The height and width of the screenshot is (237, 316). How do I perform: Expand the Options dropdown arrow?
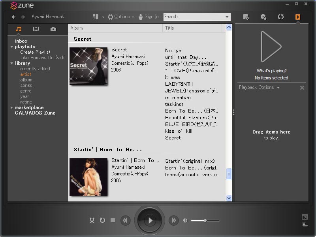pyautogui.click(x=133, y=17)
